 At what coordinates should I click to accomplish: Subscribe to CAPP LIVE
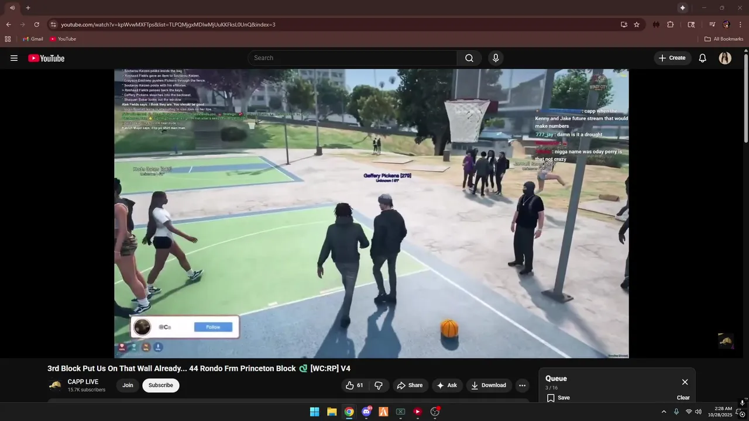[161, 385]
